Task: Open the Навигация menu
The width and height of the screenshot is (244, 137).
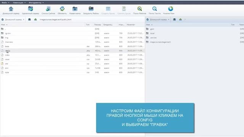Action: pyautogui.click(x=19, y=3)
